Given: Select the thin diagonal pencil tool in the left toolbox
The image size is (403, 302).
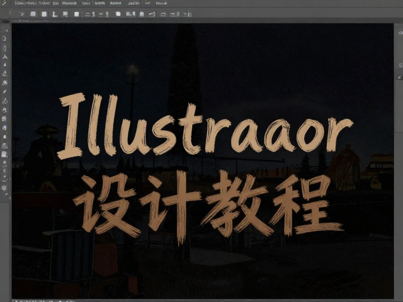Looking at the screenshot, I should pos(4,92).
